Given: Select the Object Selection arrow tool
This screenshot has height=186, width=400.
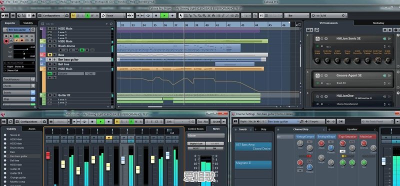Looking at the screenshot, I should [x=180, y=15].
